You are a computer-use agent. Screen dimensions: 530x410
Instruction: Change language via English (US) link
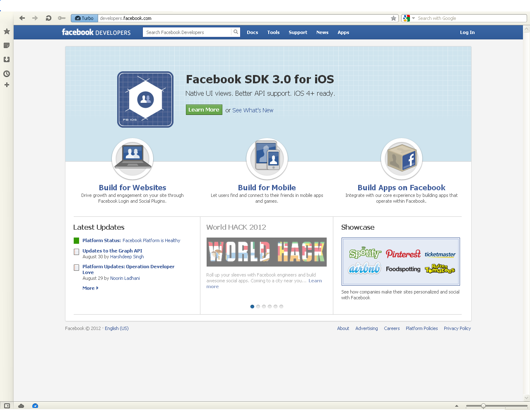(x=117, y=328)
